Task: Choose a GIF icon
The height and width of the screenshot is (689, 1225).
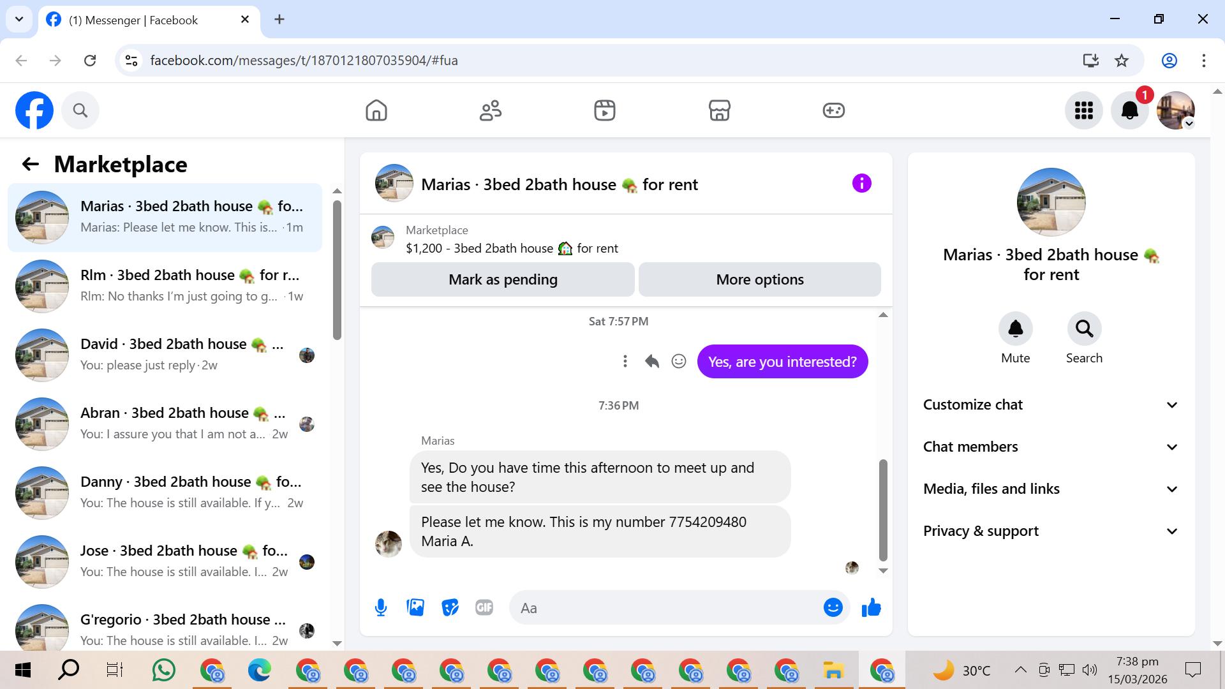Action: tap(484, 608)
